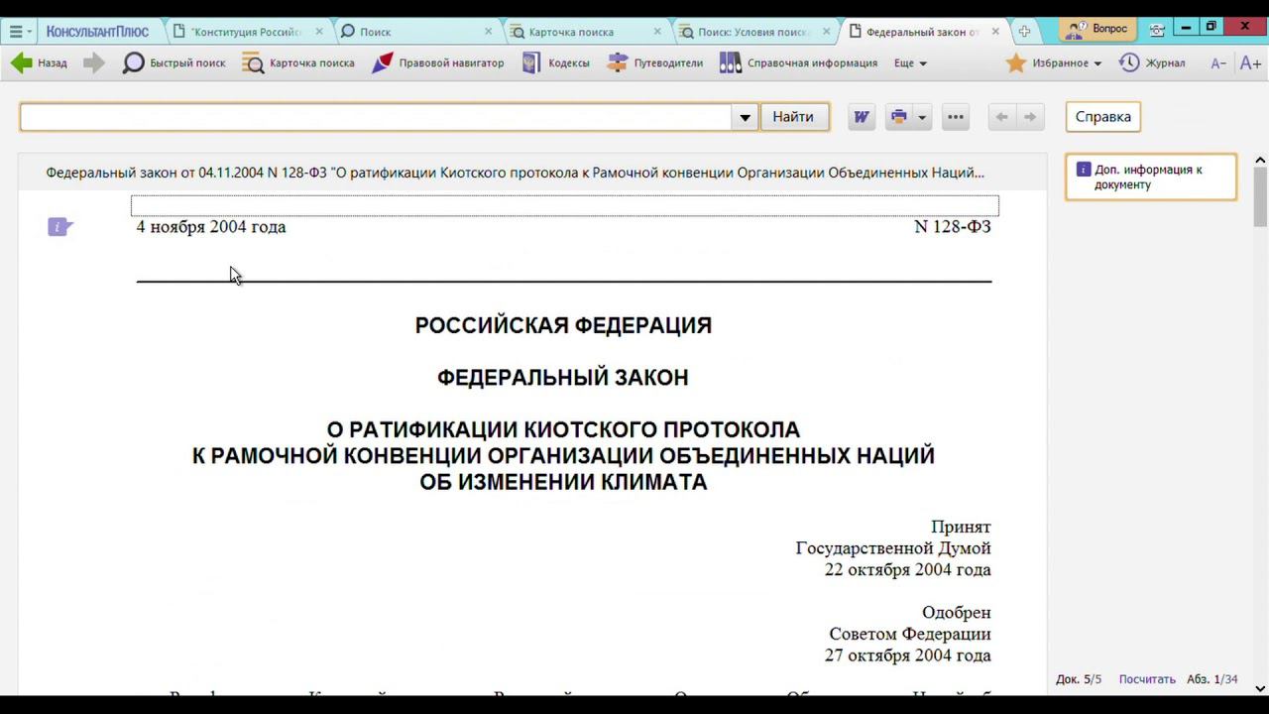Image resolution: width=1269 pixels, height=714 pixels.
Task: Click the date 4 ноября 2004 года
Action: [x=211, y=227]
